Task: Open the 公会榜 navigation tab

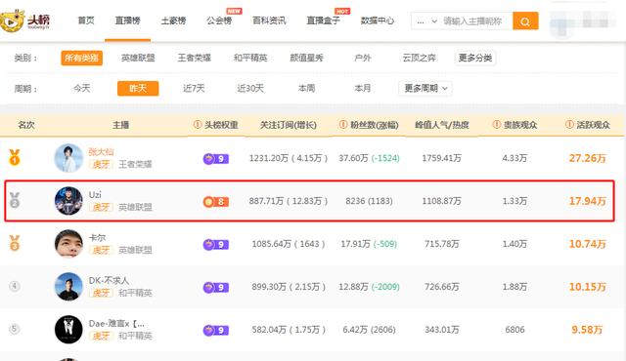Action: (x=219, y=20)
